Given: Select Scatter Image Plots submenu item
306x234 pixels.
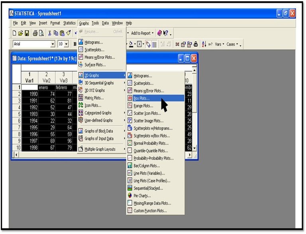Looking at the screenshot, I should click(155, 121).
